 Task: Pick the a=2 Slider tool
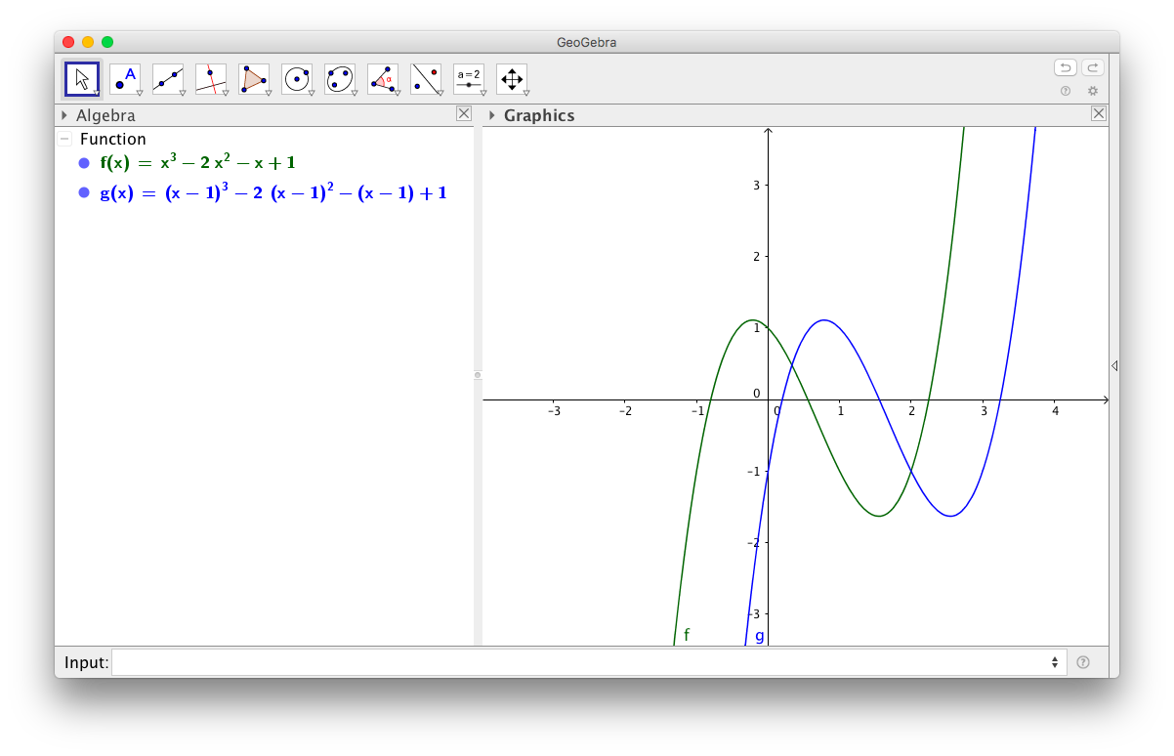469,79
